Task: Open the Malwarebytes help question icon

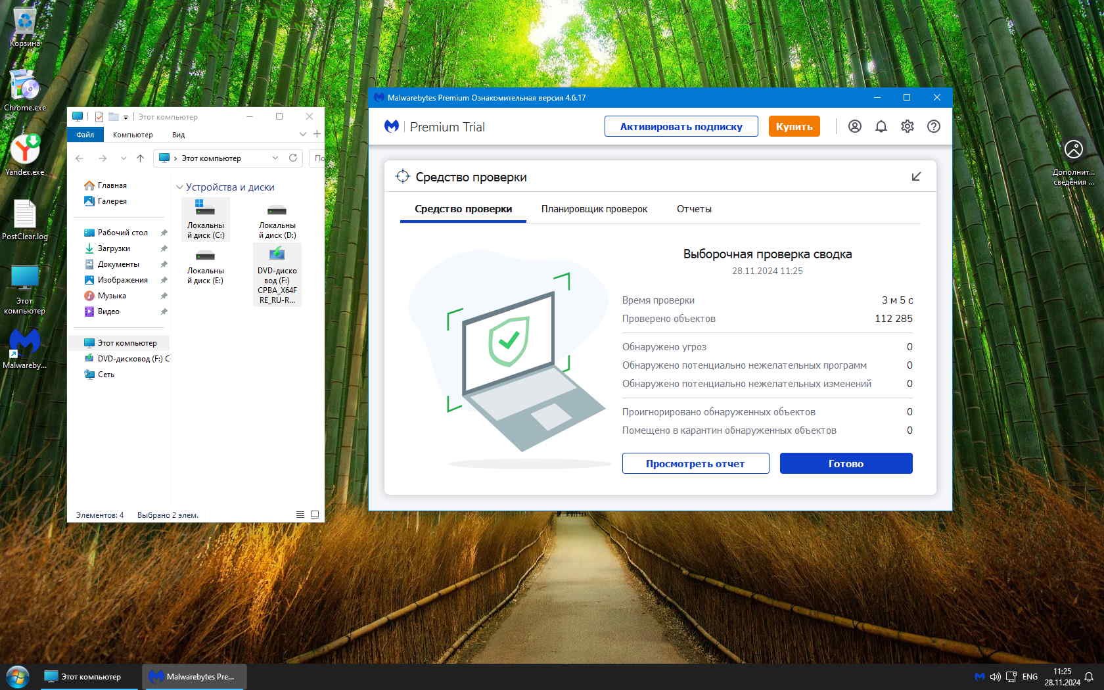Action: click(x=933, y=126)
